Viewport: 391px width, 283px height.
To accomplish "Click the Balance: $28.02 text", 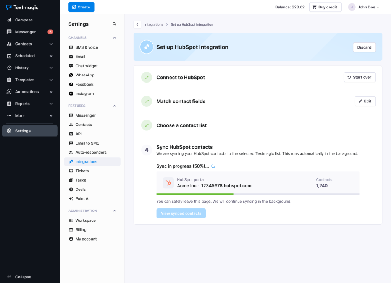I will (290, 7).
